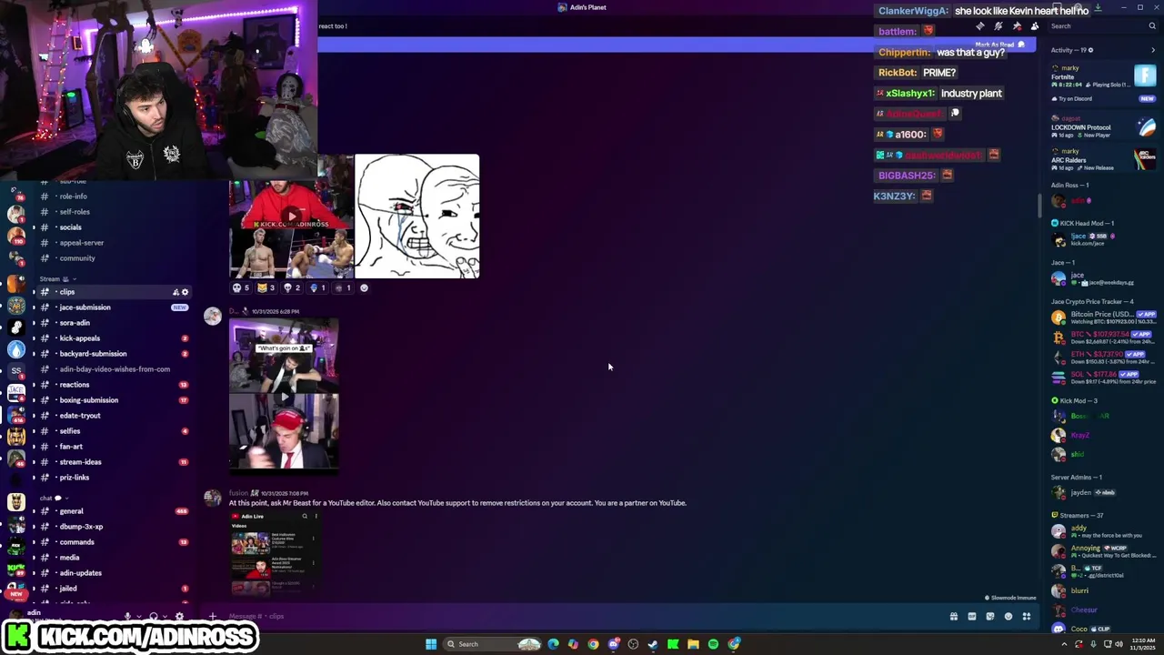Open LOCKDOWN Protocol activity card

tap(1103, 127)
